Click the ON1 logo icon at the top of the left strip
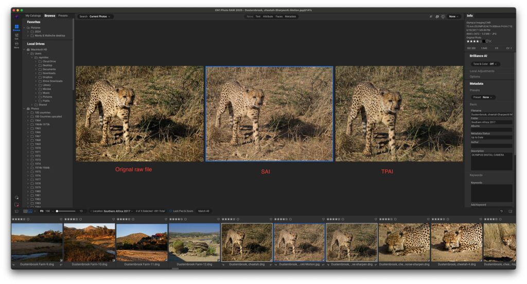This screenshot has width=527, height=284. 16,16
